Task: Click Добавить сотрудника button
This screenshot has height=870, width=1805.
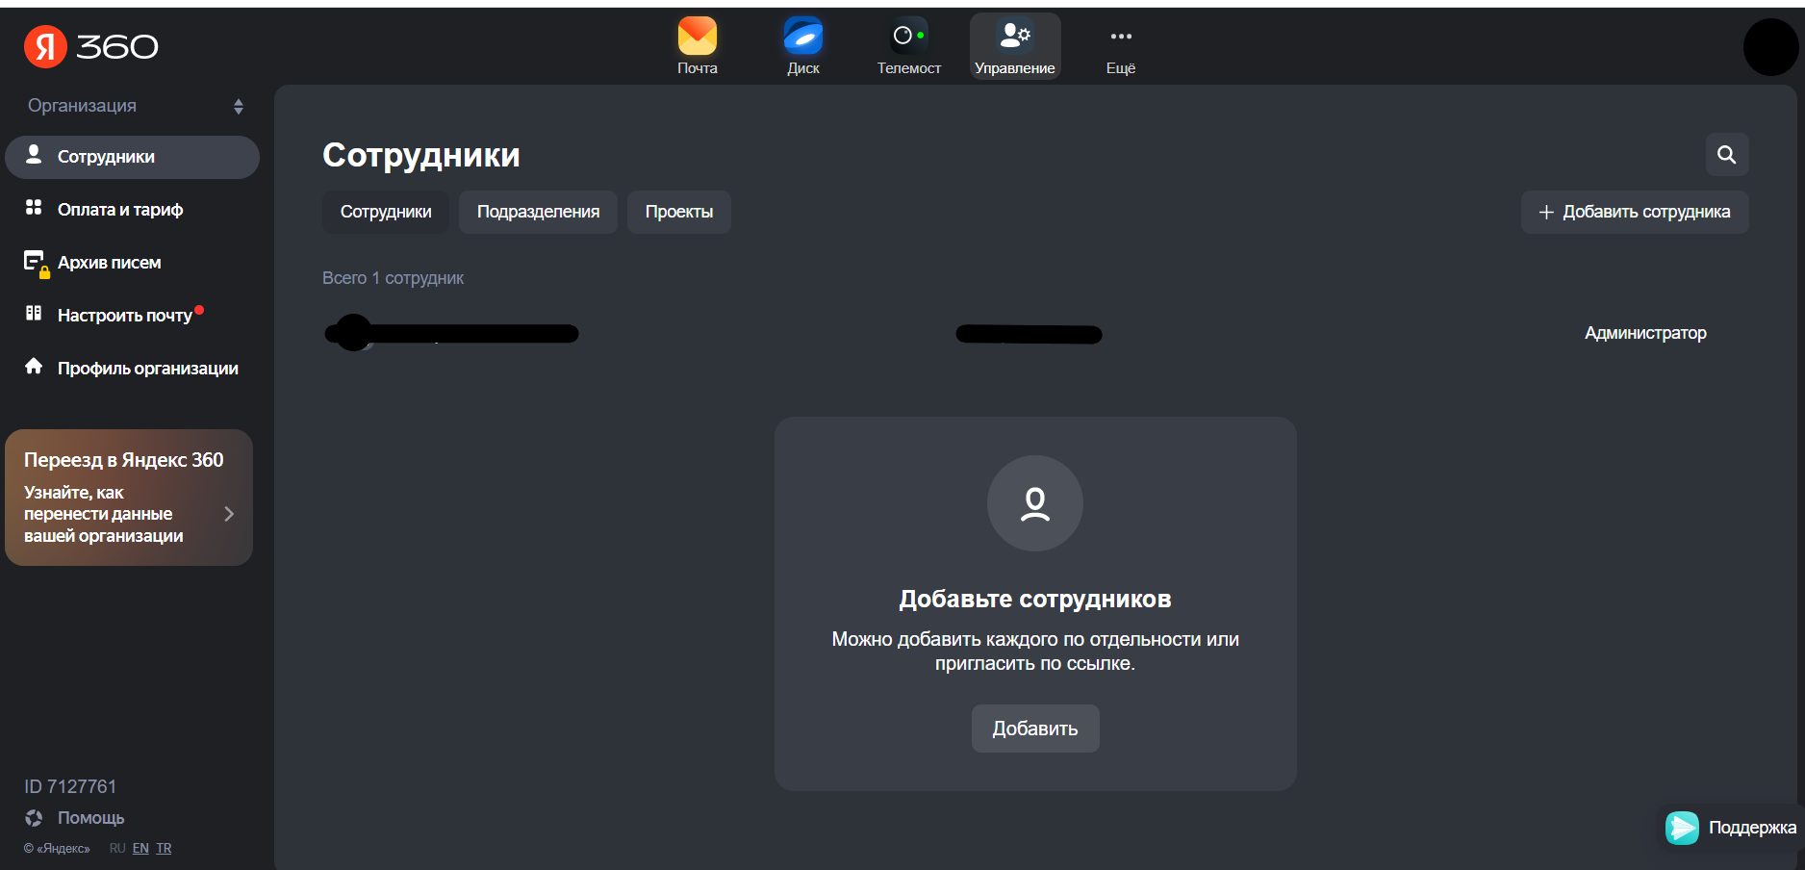Action: pyautogui.click(x=1635, y=212)
